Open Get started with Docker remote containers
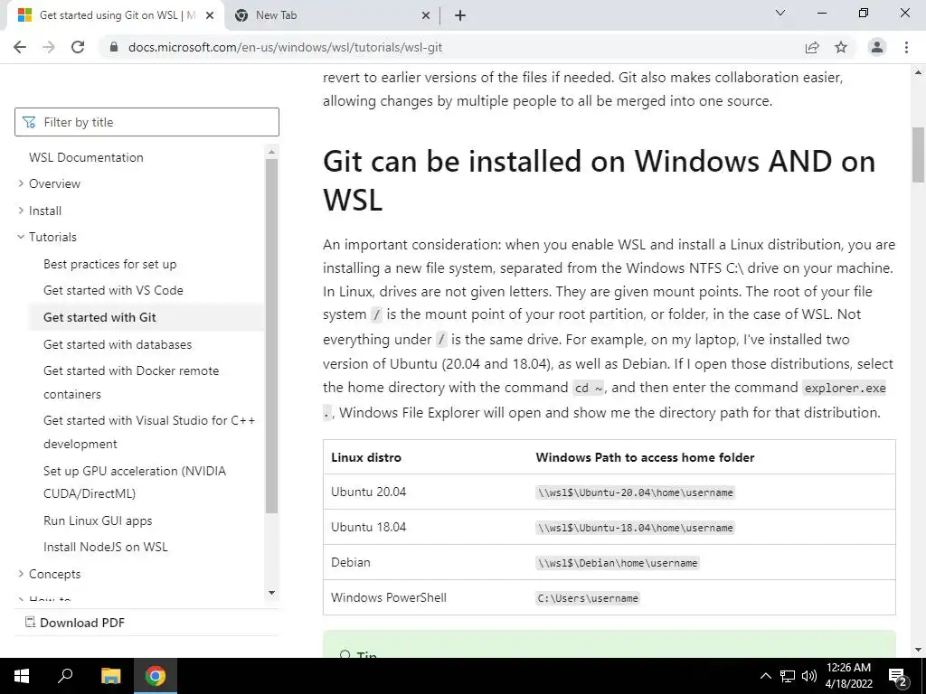 click(x=131, y=382)
